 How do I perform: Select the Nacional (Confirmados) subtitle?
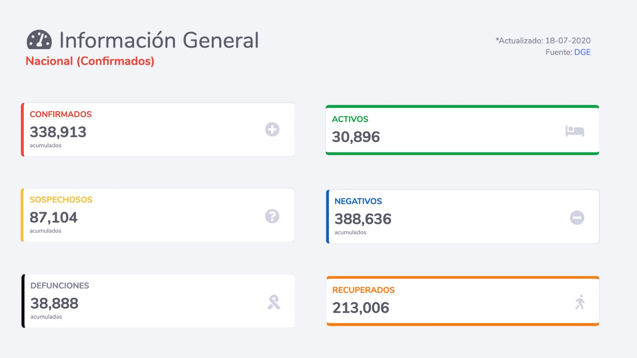click(x=90, y=61)
